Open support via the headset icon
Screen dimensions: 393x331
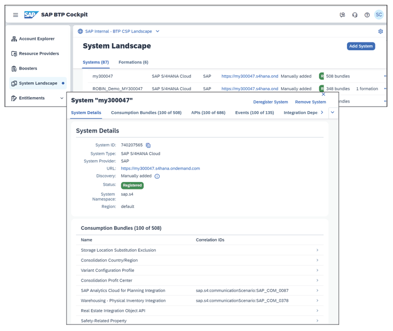click(x=355, y=15)
